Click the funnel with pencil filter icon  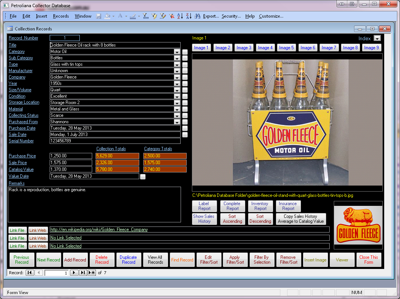pos(163,16)
